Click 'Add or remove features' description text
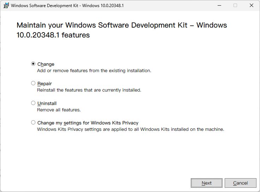Image resolution: width=260 pixels, height=192 pixels. [x=94, y=71]
